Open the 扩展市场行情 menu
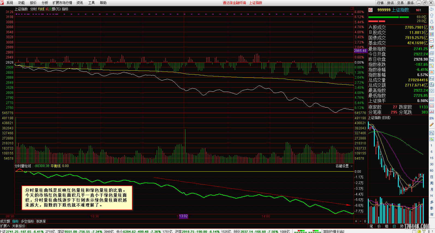This screenshot has width=435, height=233. [62, 3]
